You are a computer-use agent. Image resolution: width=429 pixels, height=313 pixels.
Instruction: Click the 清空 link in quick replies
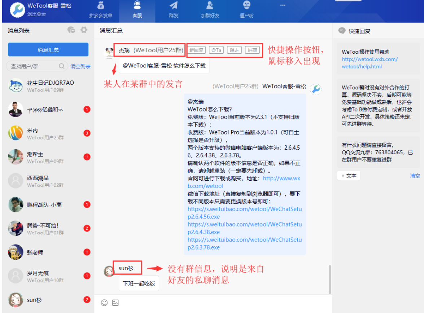click(415, 176)
